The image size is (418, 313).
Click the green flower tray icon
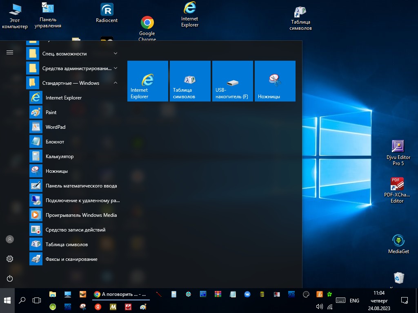330,294
